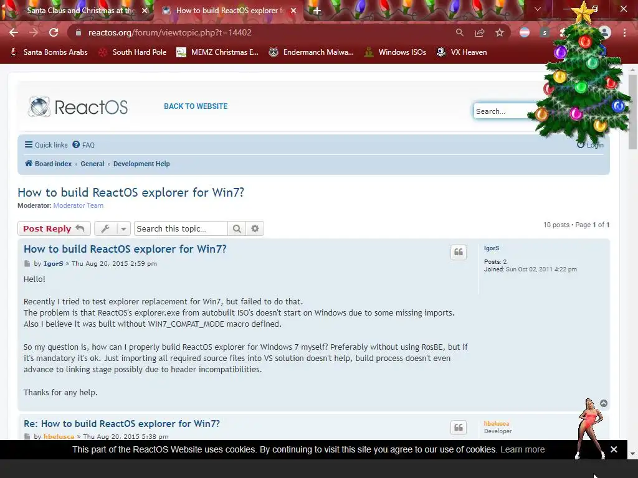Reload the current page

(x=54, y=32)
